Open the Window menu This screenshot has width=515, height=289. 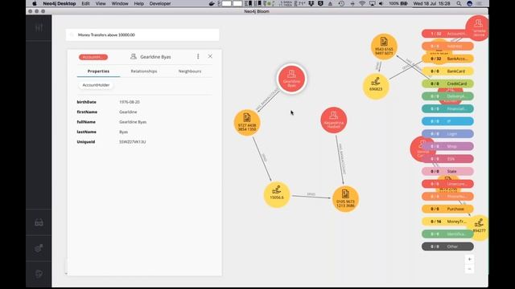tap(120, 3)
